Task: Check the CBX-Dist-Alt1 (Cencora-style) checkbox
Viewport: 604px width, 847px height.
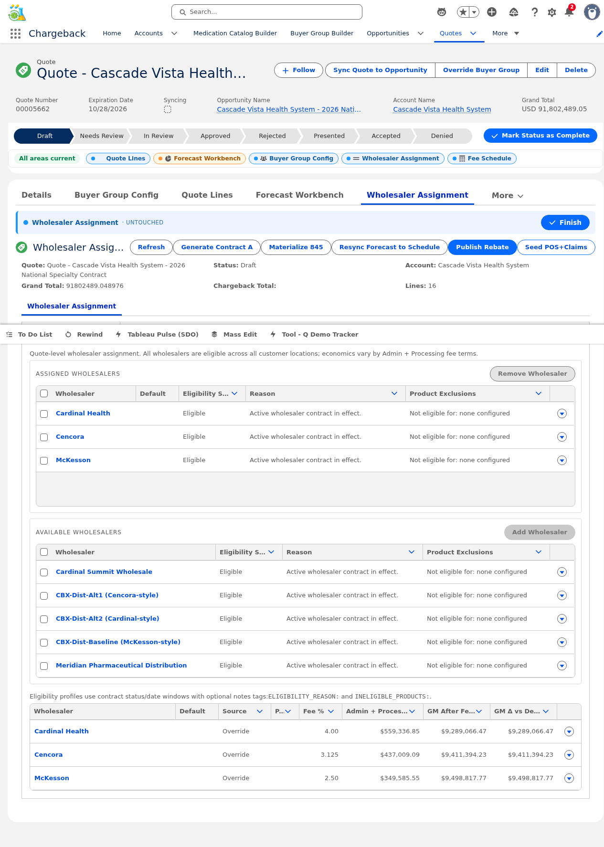Action: tap(44, 596)
